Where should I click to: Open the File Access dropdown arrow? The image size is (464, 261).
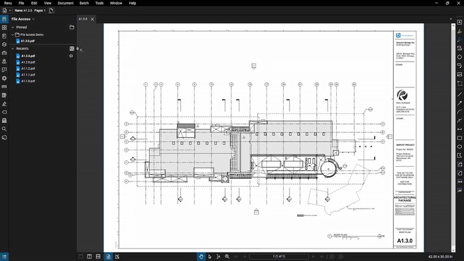(x=33, y=19)
